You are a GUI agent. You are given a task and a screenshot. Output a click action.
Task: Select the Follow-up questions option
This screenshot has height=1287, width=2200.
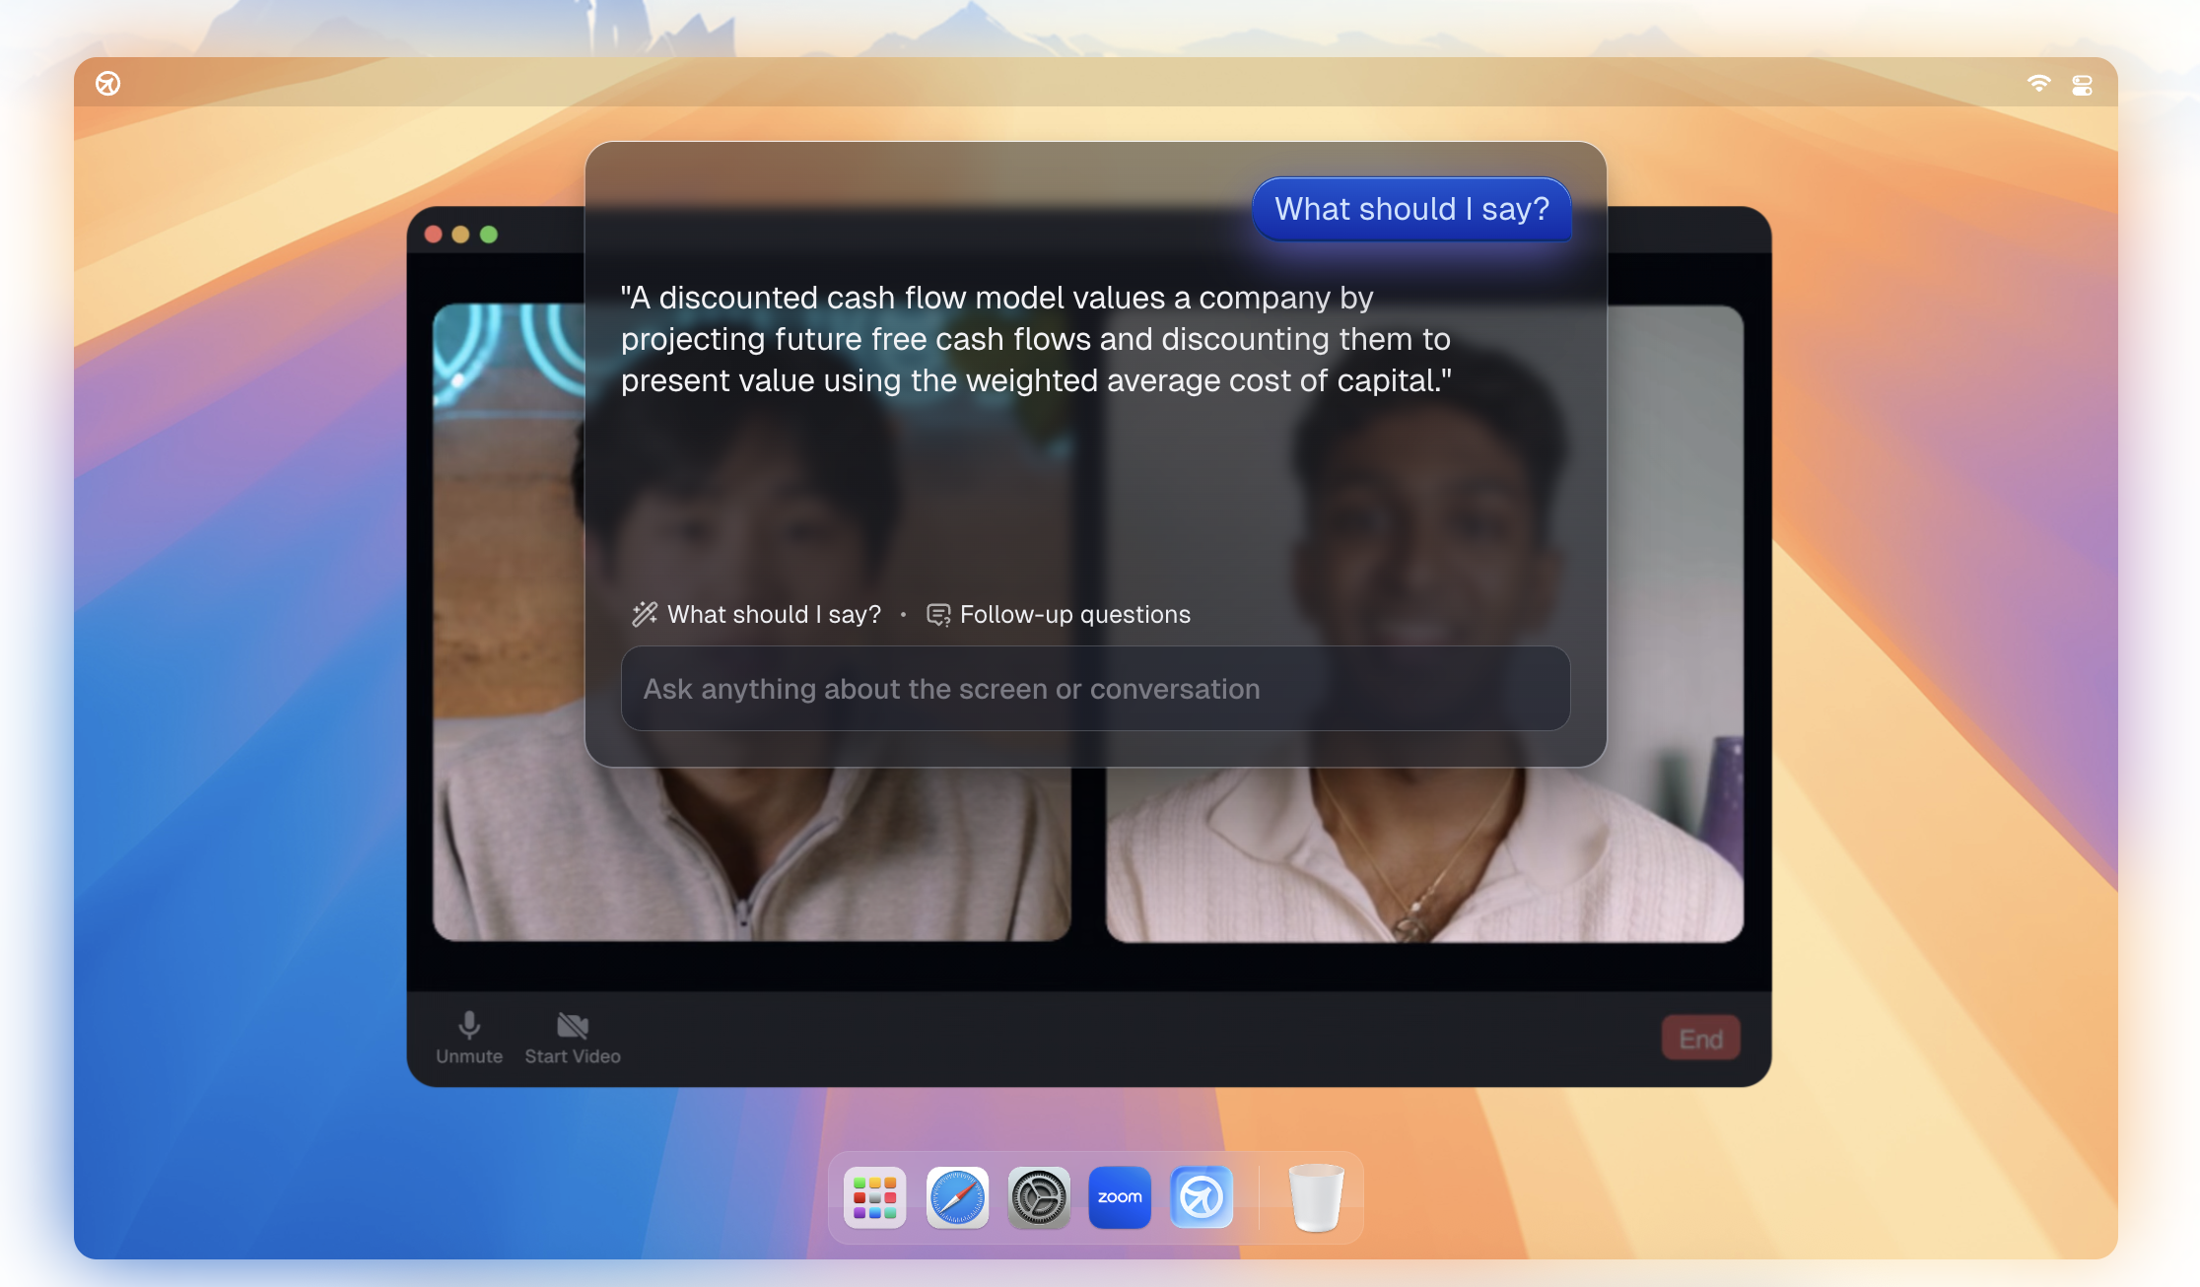(1059, 615)
